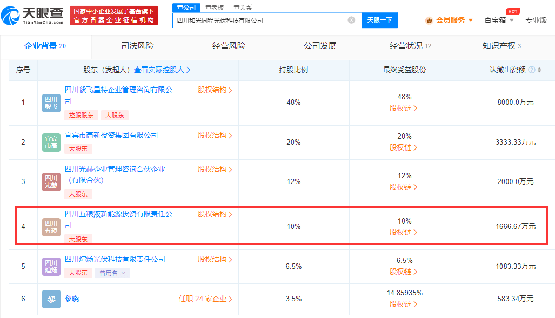Click the 8000.0万元 cell
This screenshot has height=318, width=555.
(x=516, y=102)
